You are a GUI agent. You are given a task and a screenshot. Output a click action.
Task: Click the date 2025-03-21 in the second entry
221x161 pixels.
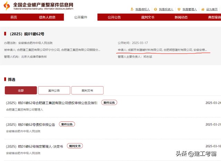point(213,124)
